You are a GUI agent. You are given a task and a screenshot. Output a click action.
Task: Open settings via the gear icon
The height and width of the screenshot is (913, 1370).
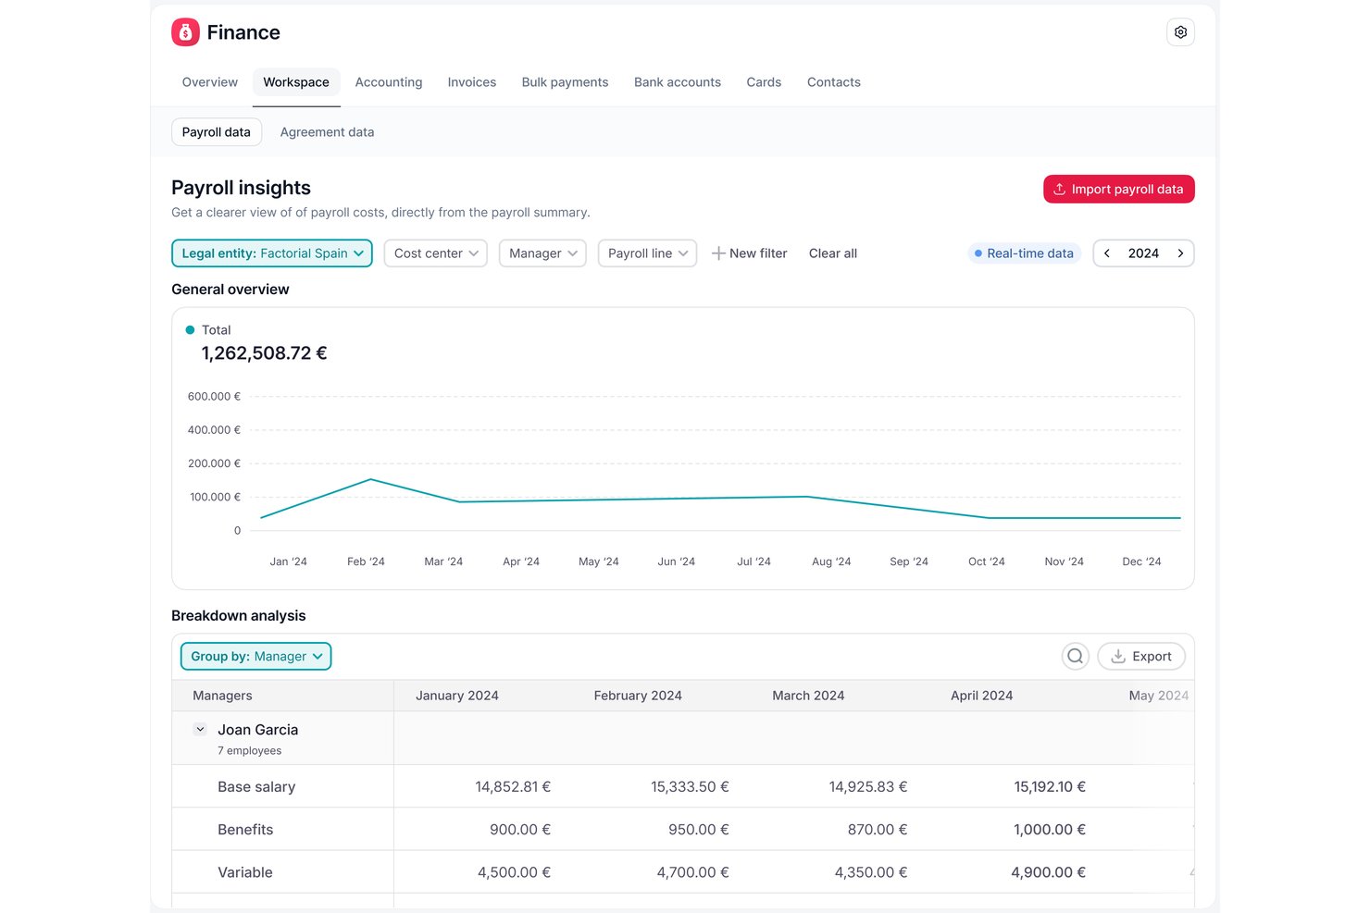coord(1180,32)
